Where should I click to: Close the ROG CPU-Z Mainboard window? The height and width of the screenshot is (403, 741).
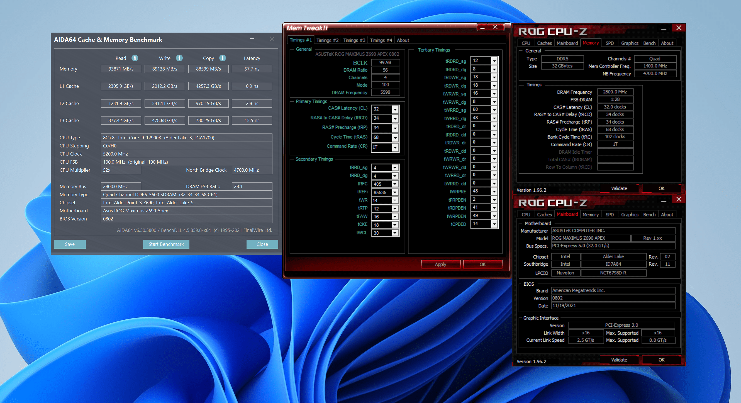(679, 199)
